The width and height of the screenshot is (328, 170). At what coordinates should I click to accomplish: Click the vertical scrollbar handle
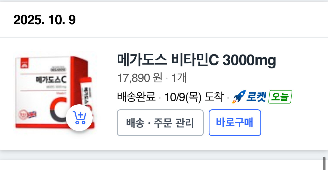coord(324,163)
